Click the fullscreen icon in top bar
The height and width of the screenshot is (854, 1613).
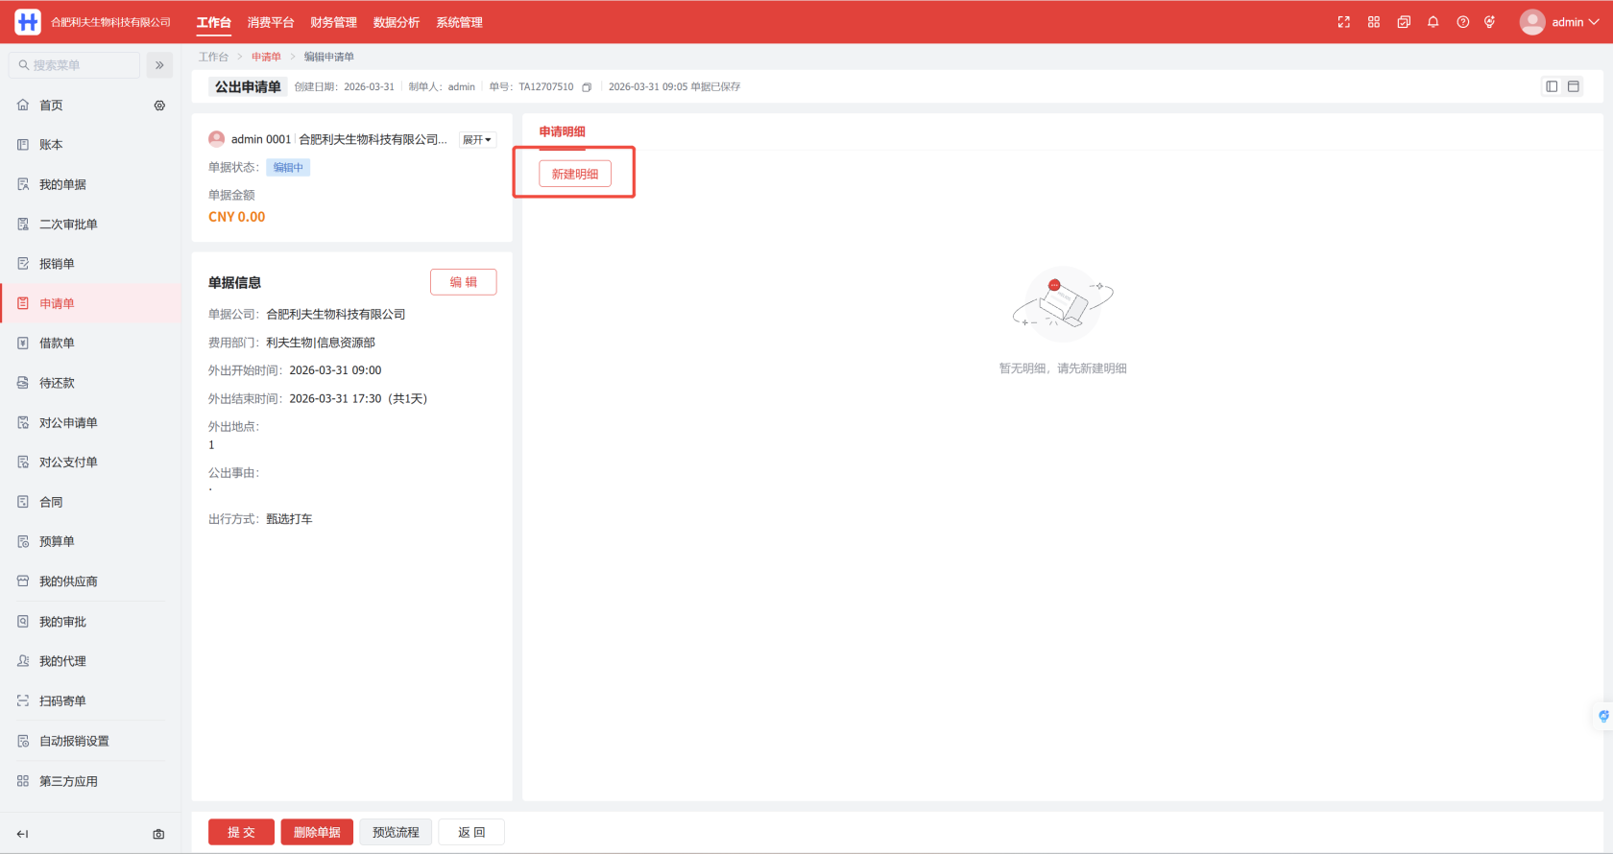point(1343,22)
